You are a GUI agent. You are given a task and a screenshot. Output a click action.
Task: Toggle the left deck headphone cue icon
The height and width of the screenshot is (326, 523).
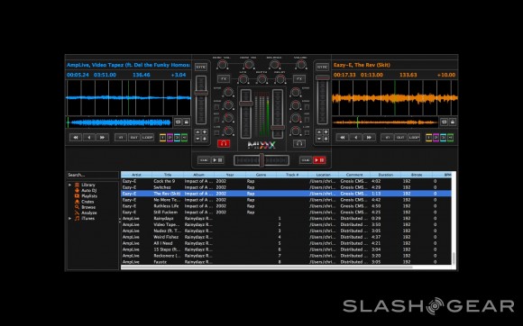point(224,143)
